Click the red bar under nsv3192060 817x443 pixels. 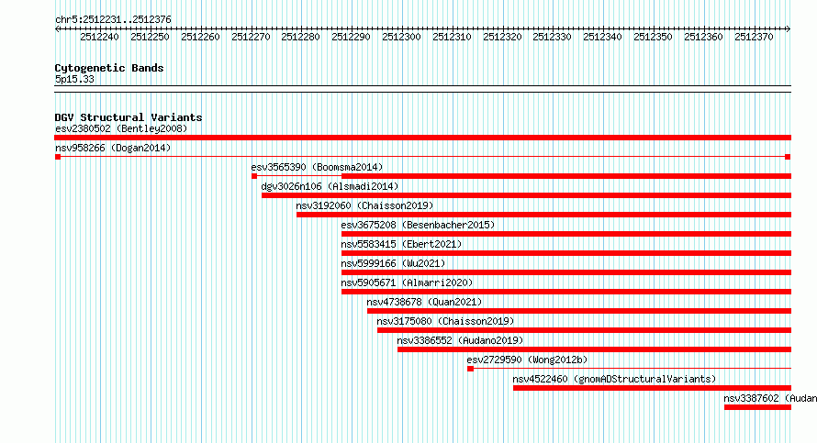tap(544, 215)
